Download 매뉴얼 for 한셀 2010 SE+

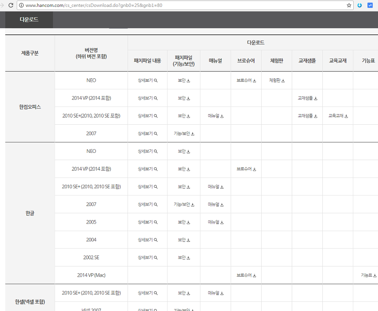(216, 293)
